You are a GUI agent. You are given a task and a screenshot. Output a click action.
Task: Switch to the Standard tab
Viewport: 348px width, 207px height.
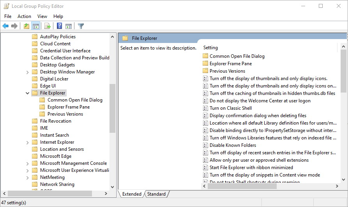tap(157, 194)
